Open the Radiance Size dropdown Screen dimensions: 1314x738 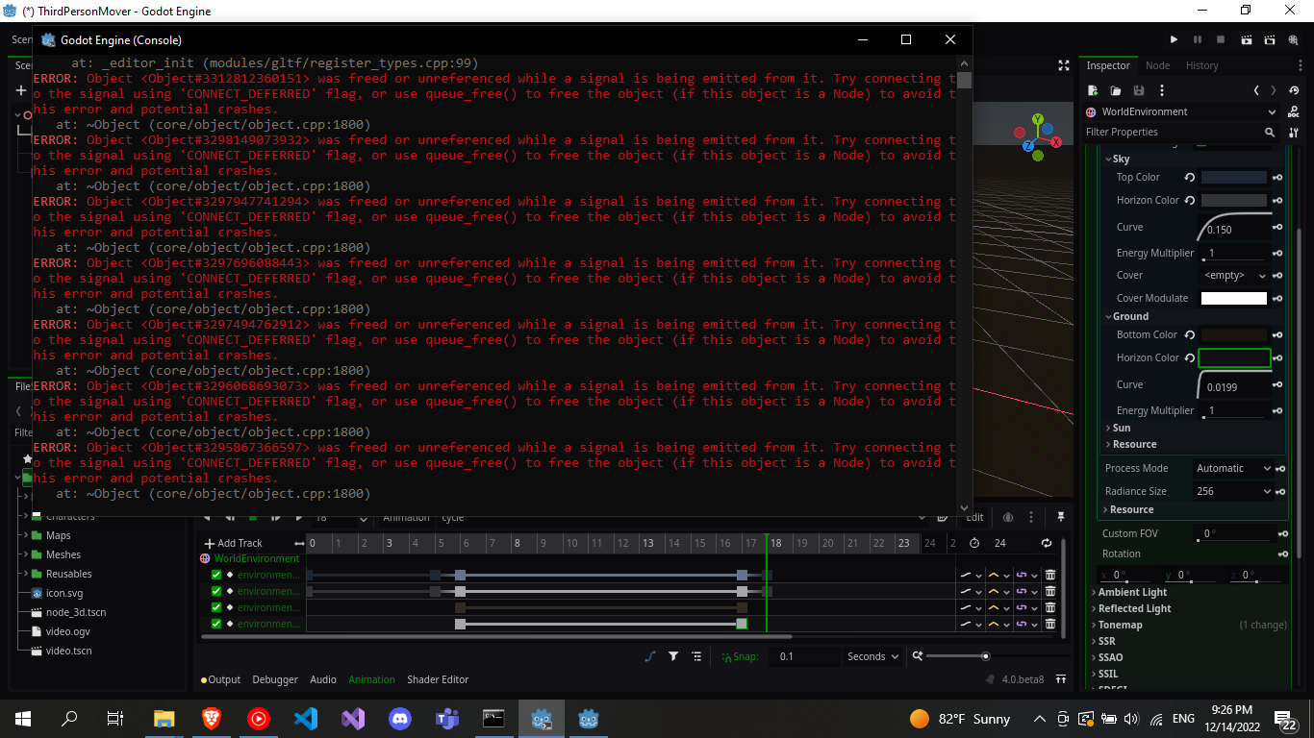(x=1233, y=491)
